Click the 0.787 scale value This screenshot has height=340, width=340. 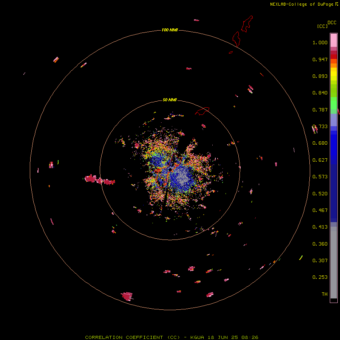[x=320, y=110]
